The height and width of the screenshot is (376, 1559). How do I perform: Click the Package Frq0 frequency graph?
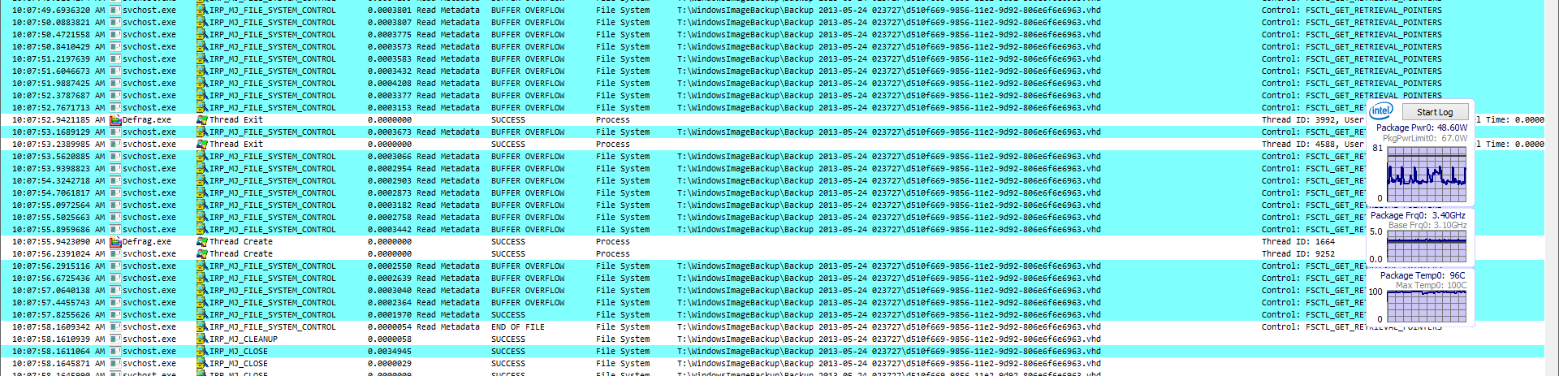[x=1427, y=246]
